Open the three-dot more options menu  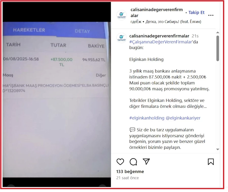pyautogui.click(x=211, y=15)
